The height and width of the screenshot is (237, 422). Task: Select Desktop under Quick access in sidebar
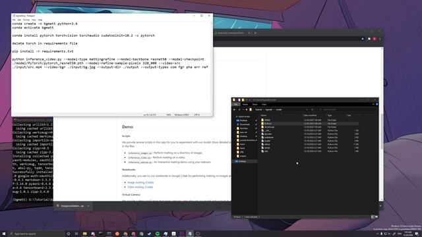click(x=243, y=120)
